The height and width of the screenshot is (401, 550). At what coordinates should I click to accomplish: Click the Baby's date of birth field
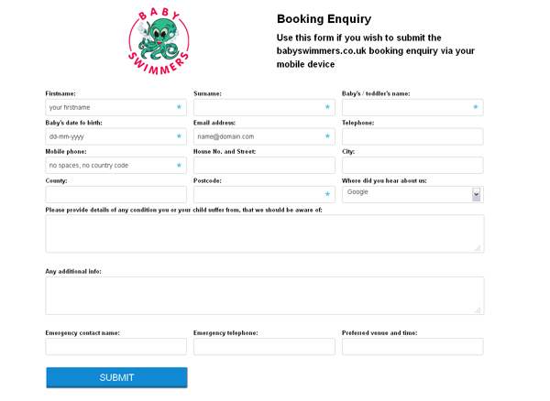(115, 136)
